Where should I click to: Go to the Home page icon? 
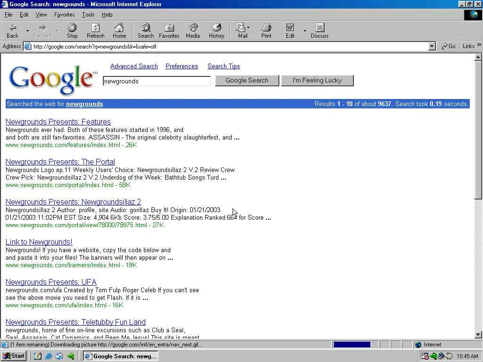[119, 31]
